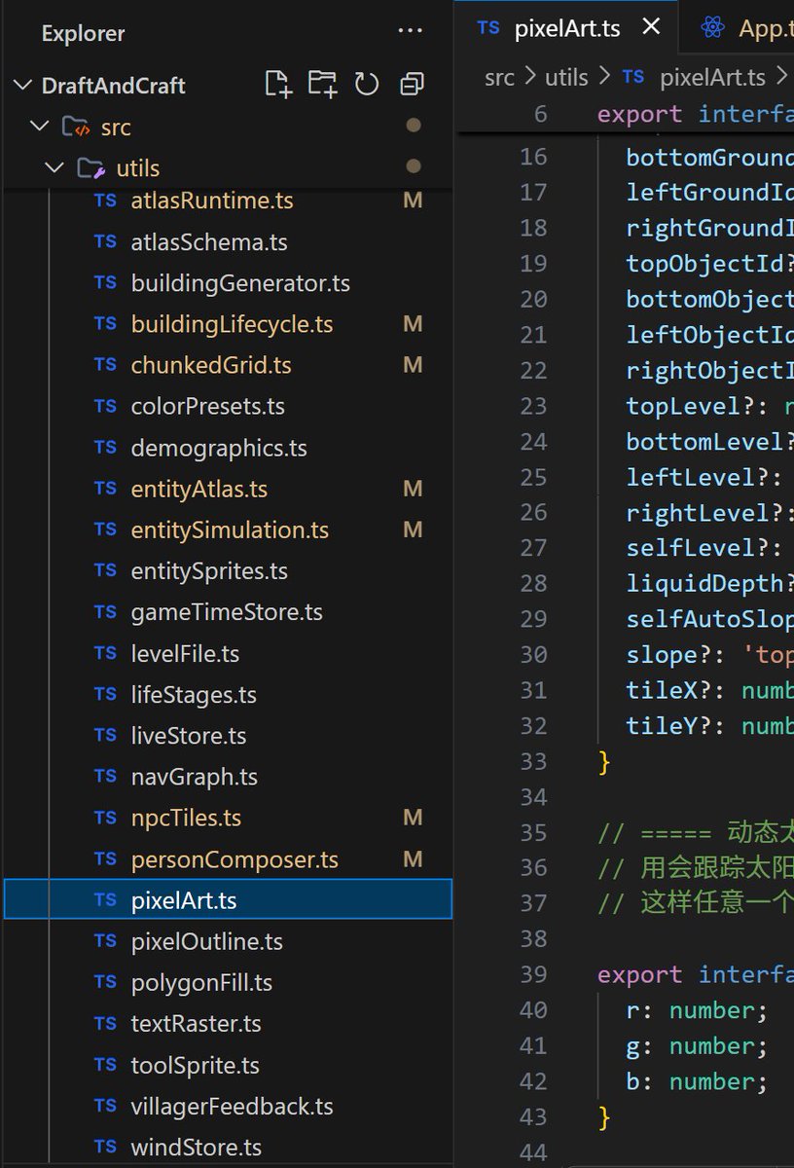Close the pixelArt.ts editor tab
The width and height of the screenshot is (794, 1168).
[x=651, y=27]
